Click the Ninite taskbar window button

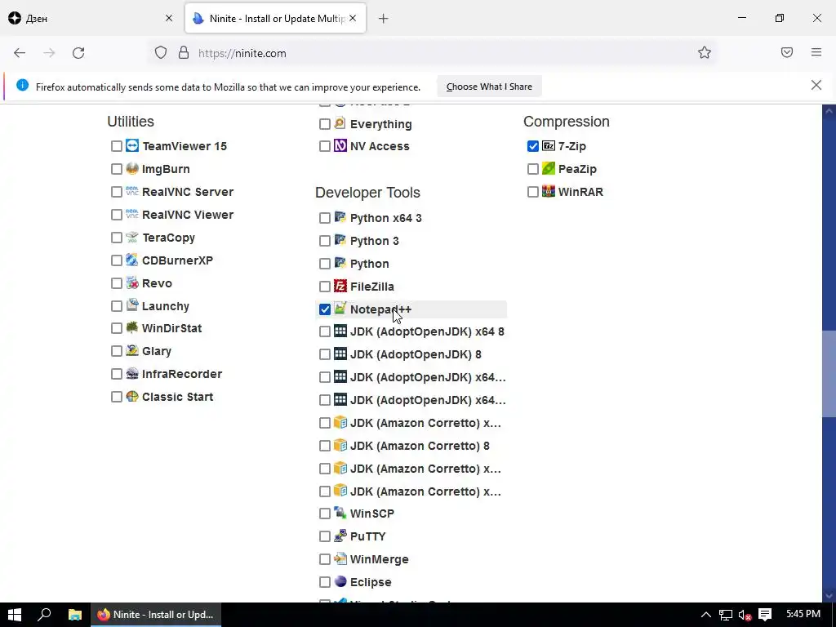tap(156, 615)
